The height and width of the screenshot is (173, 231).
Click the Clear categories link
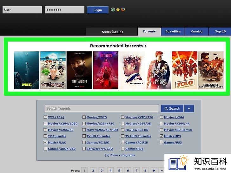click(120, 155)
